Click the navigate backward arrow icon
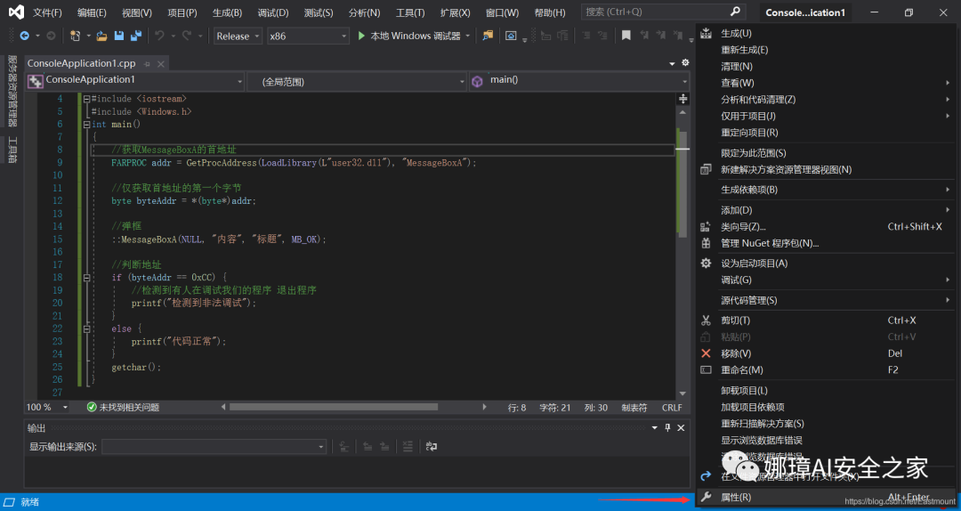 tap(24, 36)
